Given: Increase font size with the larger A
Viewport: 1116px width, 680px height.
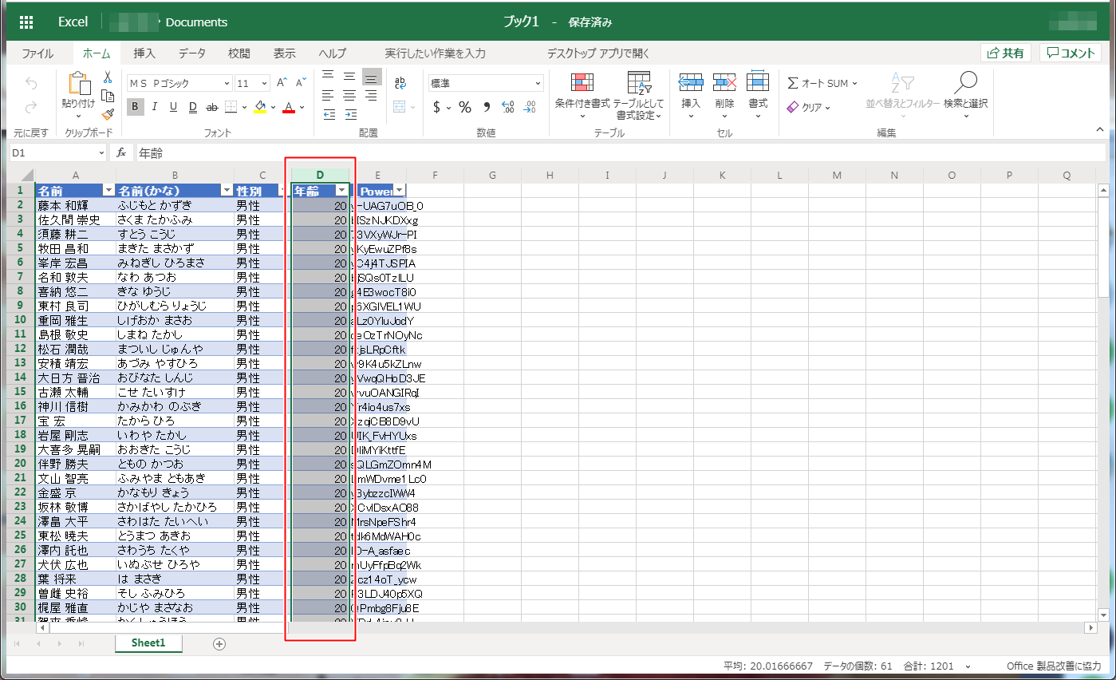Looking at the screenshot, I should click(282, 83).
